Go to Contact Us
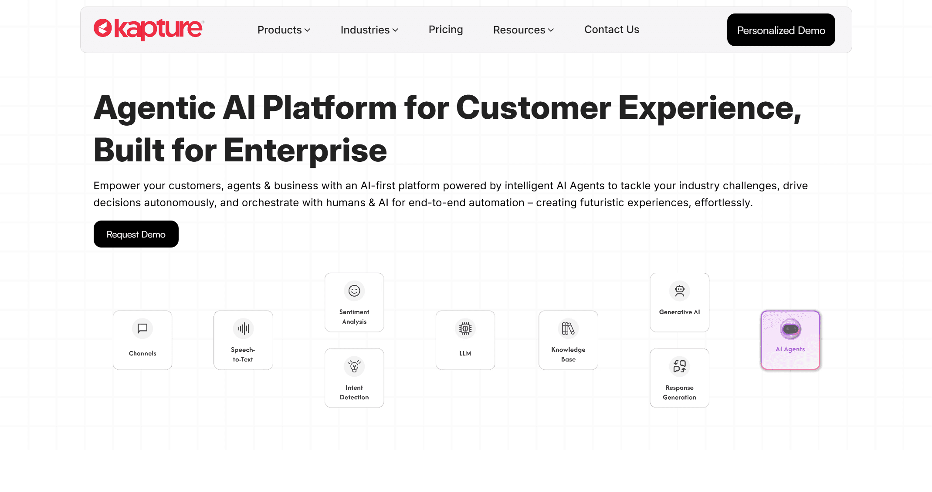932x492 pixels. click(x=611, y=30)
